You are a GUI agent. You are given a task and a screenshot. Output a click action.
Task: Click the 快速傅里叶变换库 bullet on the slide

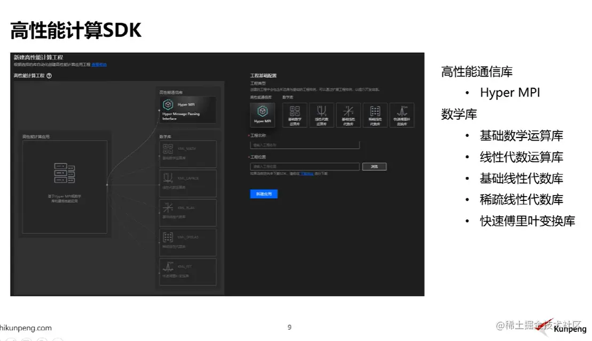tap(527, 221)
